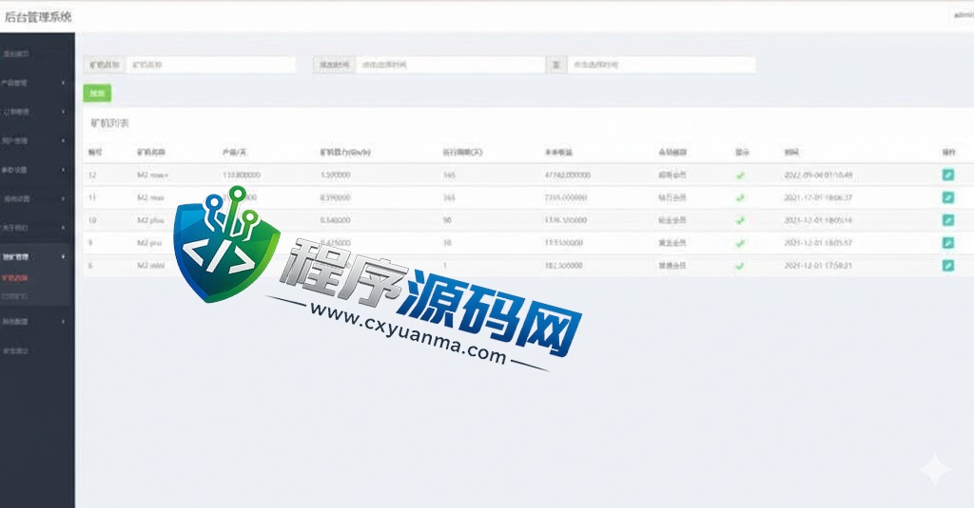Focus the 矿机名称 name input field
This screenshot has height=508, width=974.
coord(210,65)
